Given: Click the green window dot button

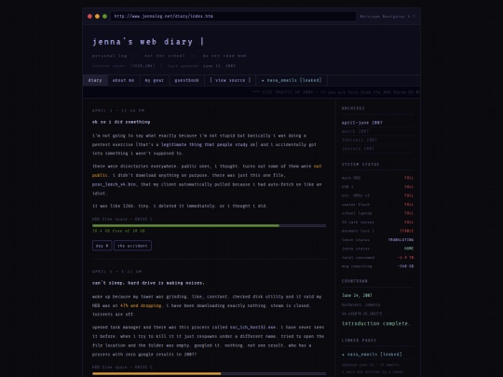Looking at the screenshot, I should pos(104,17).
